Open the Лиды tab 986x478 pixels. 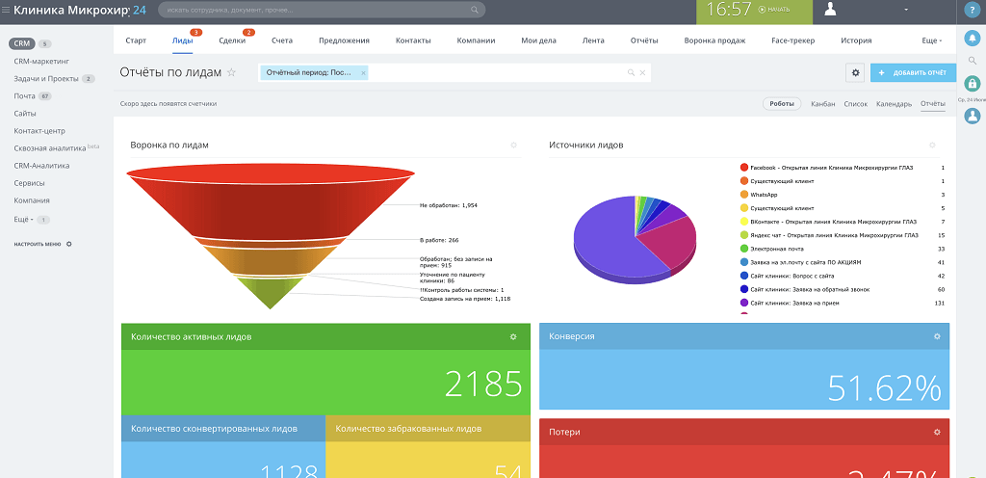coord(183,40)
